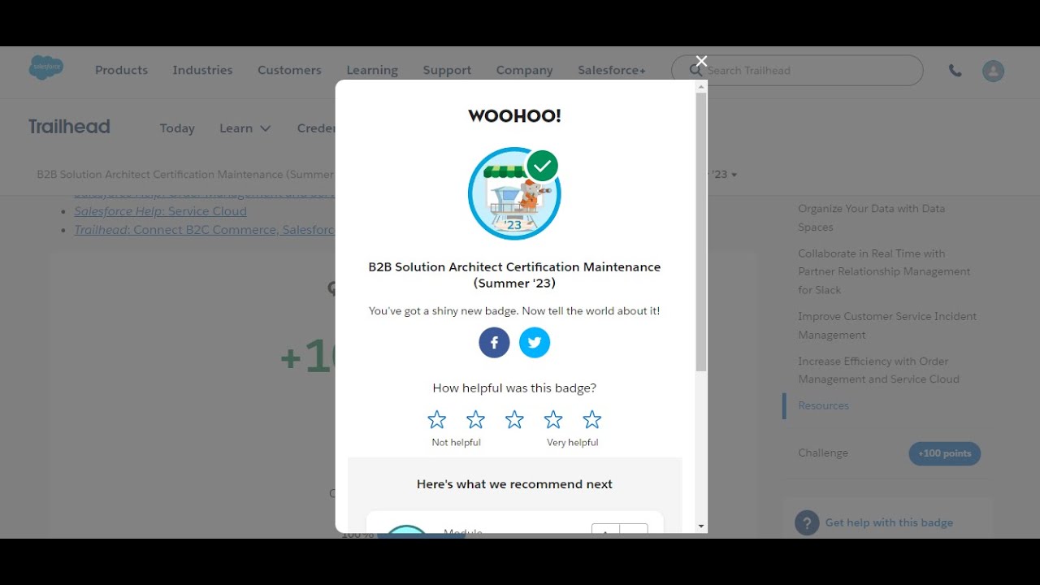Open the Learning menu
1040x585 pixels.
tap(372, 71)
